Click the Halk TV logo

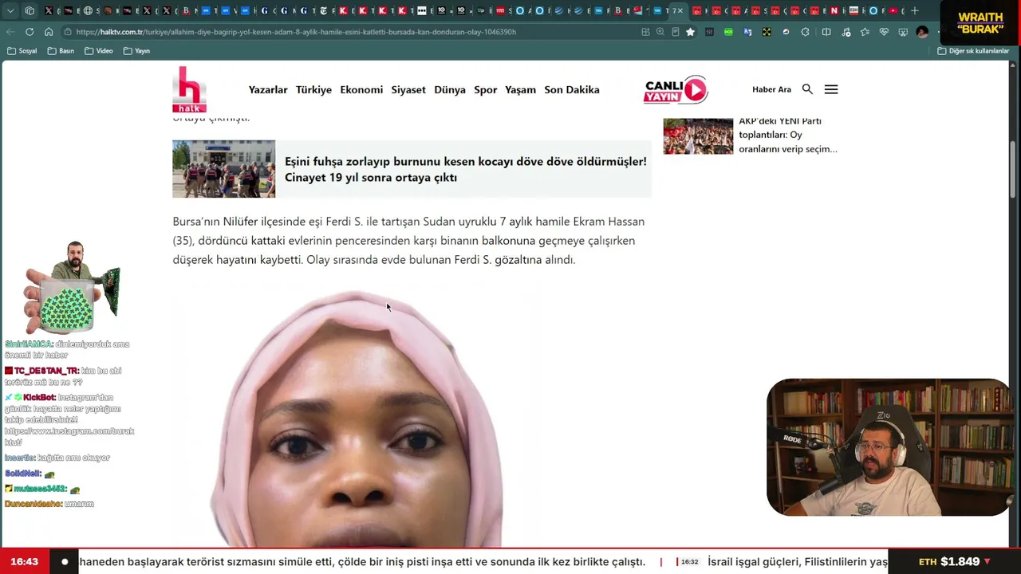click(x=189, y=89)
